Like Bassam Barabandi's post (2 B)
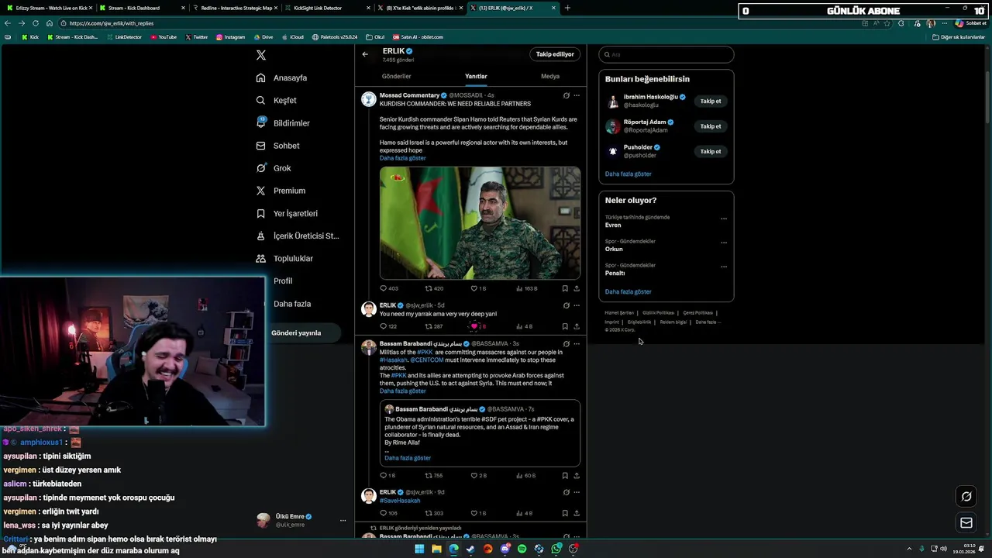Viewport: 992px width, 558px height. point(479,476)
